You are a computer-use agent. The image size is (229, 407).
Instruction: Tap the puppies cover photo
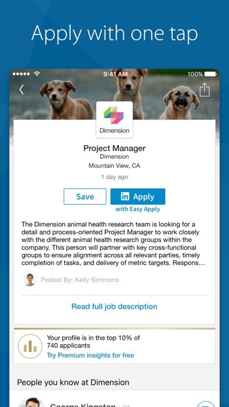pyautogui.click(x=114, y=94)
